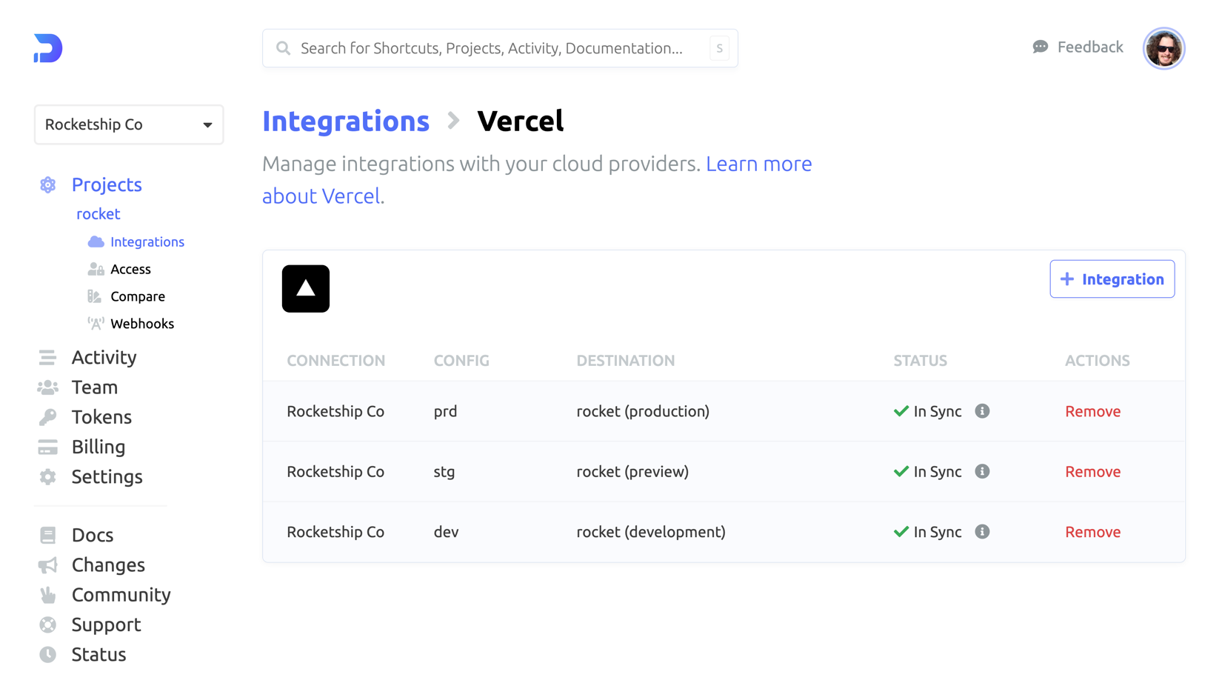Click the Feedback chat bubble icon
1219x686 pixels.
pyautogui.click(x=1041, y=47)
